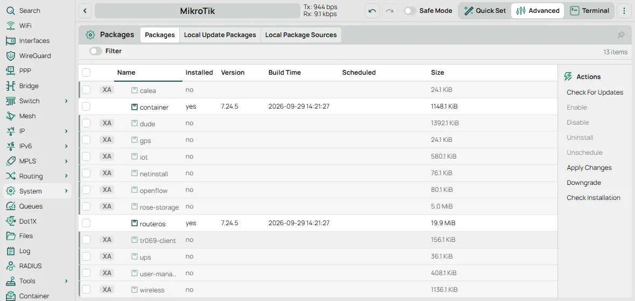This screenshot has height=301, width=635.
Task: Expand the MPLS submenu
Action: pyautogui.click(x=66, y=161)
